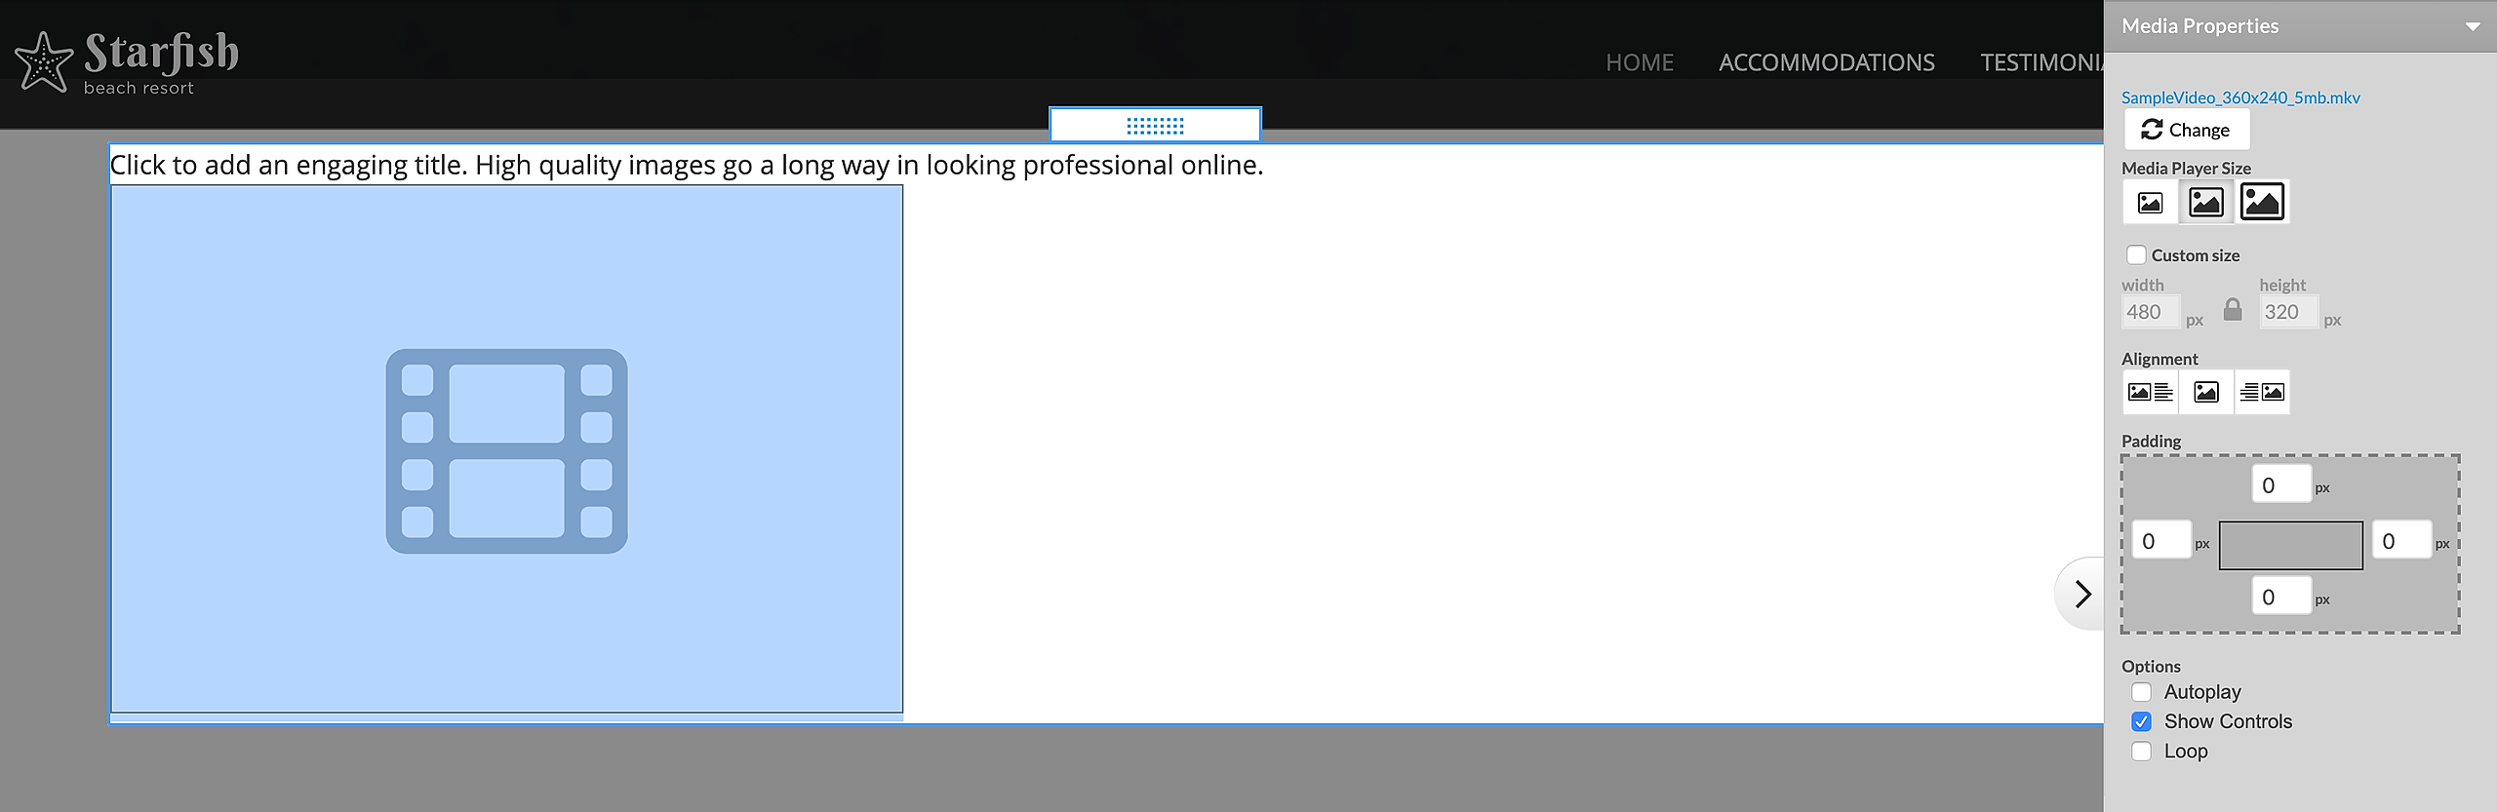Image resolution: width=2497 pixels, height=812 pixels.
Task: Select the medium media player size icon
Action: pyautogui.click(x=2206, y=203)
